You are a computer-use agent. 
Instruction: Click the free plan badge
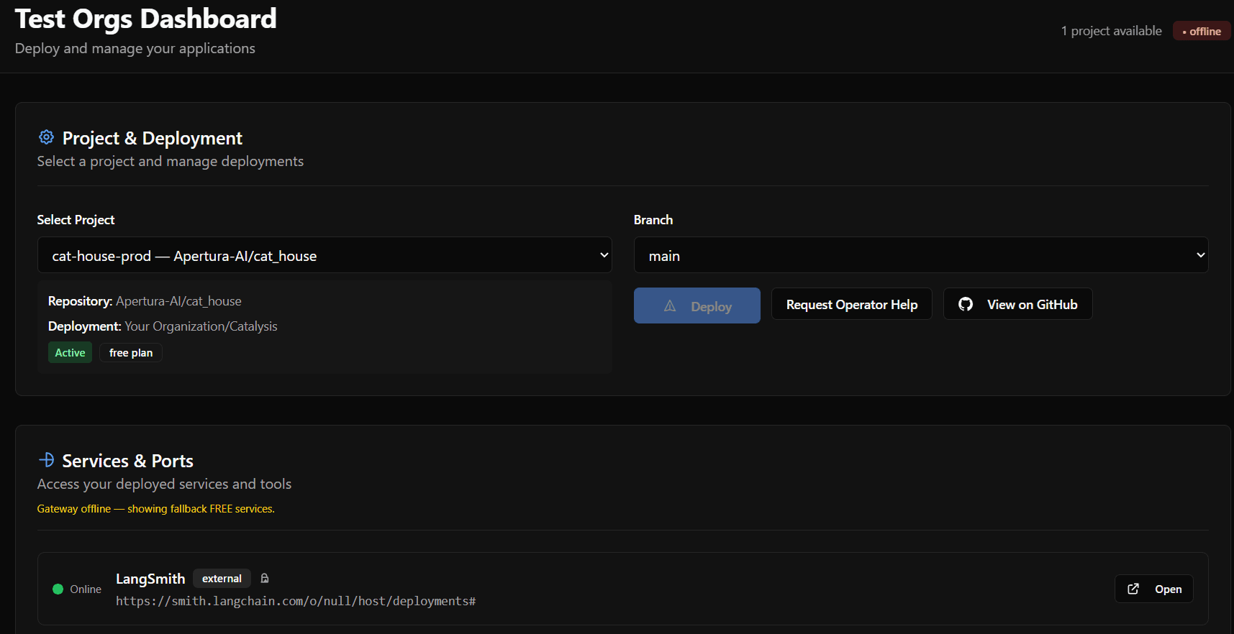pos(131,353)
